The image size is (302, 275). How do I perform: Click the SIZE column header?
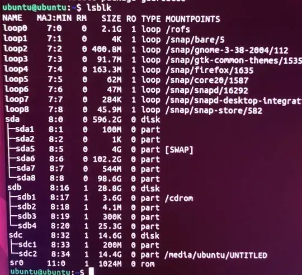(x=111, y=18)
